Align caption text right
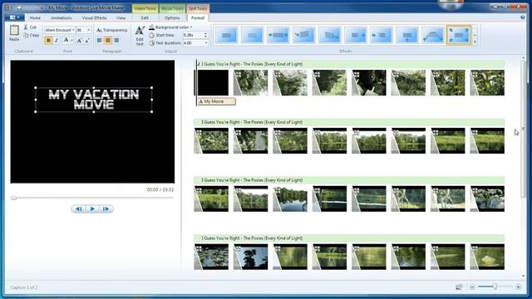The width and height of the screenshot is (532, 299). [116, 41]
